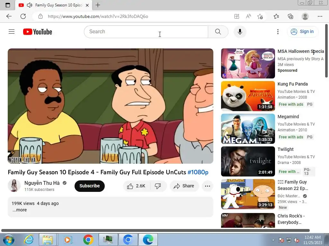
Task: Click the page vertical scrollbar
Action: coord(326,51)
